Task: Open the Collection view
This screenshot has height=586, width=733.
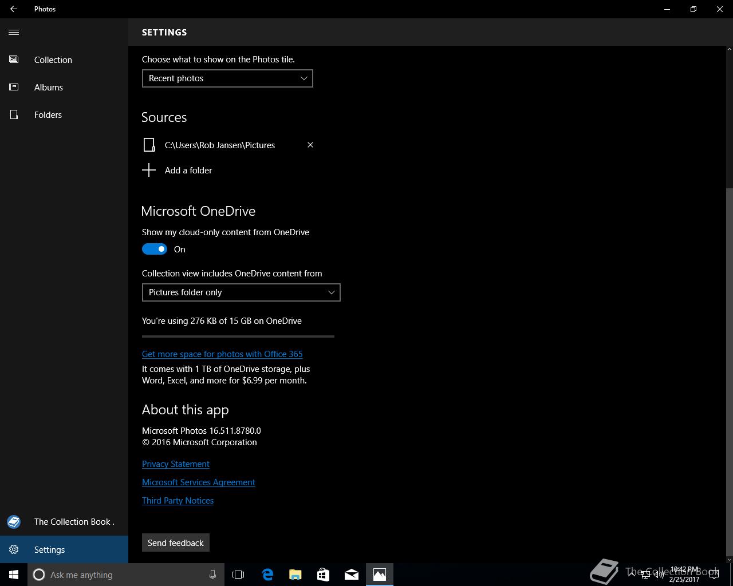Action: point(64,60)
